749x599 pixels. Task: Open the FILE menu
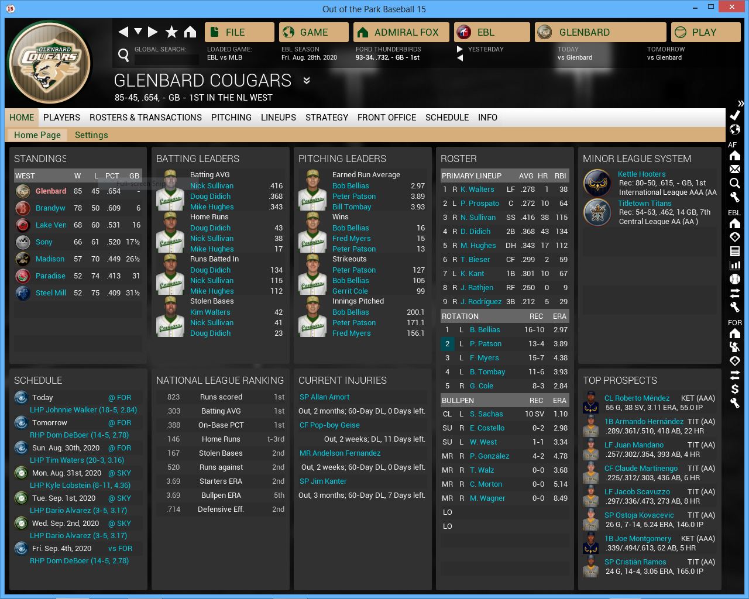(x=239, y=32)
